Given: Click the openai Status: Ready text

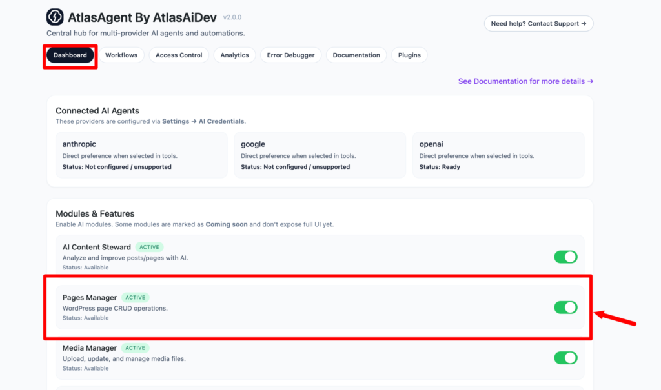Looking at the screenshot, I should coord(440,167).
